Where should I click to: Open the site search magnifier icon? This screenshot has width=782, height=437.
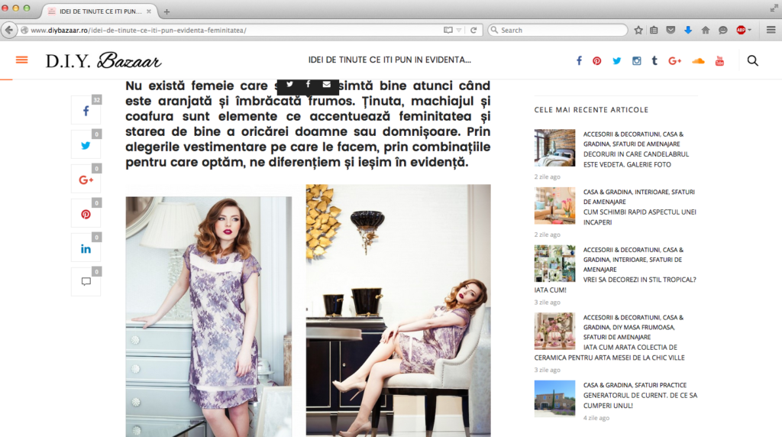tap(752, 61)
